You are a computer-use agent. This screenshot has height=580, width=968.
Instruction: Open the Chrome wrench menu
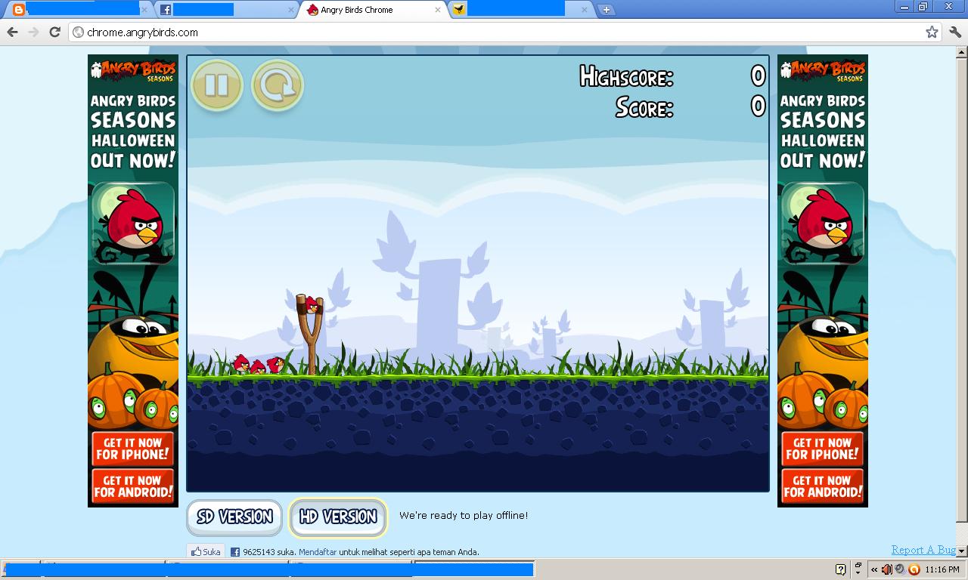955,32
